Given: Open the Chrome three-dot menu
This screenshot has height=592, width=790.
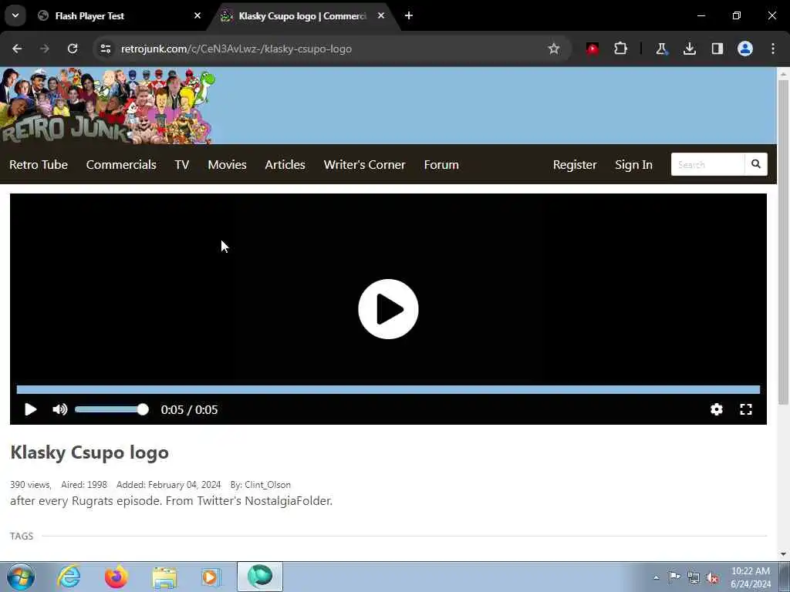Looking at the screenshot, I should 773,49.
